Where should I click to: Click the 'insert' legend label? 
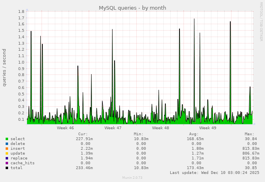coord(18,149)
